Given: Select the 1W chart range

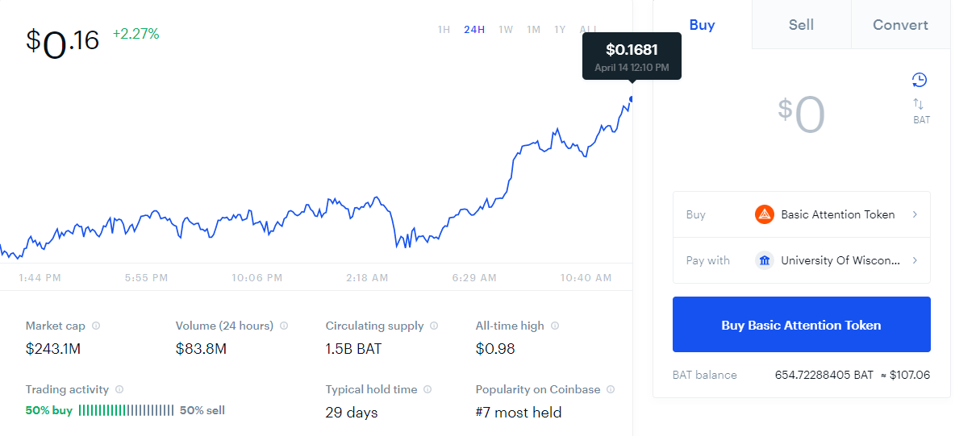Looking at the screenshot, I should click(506, 29).
